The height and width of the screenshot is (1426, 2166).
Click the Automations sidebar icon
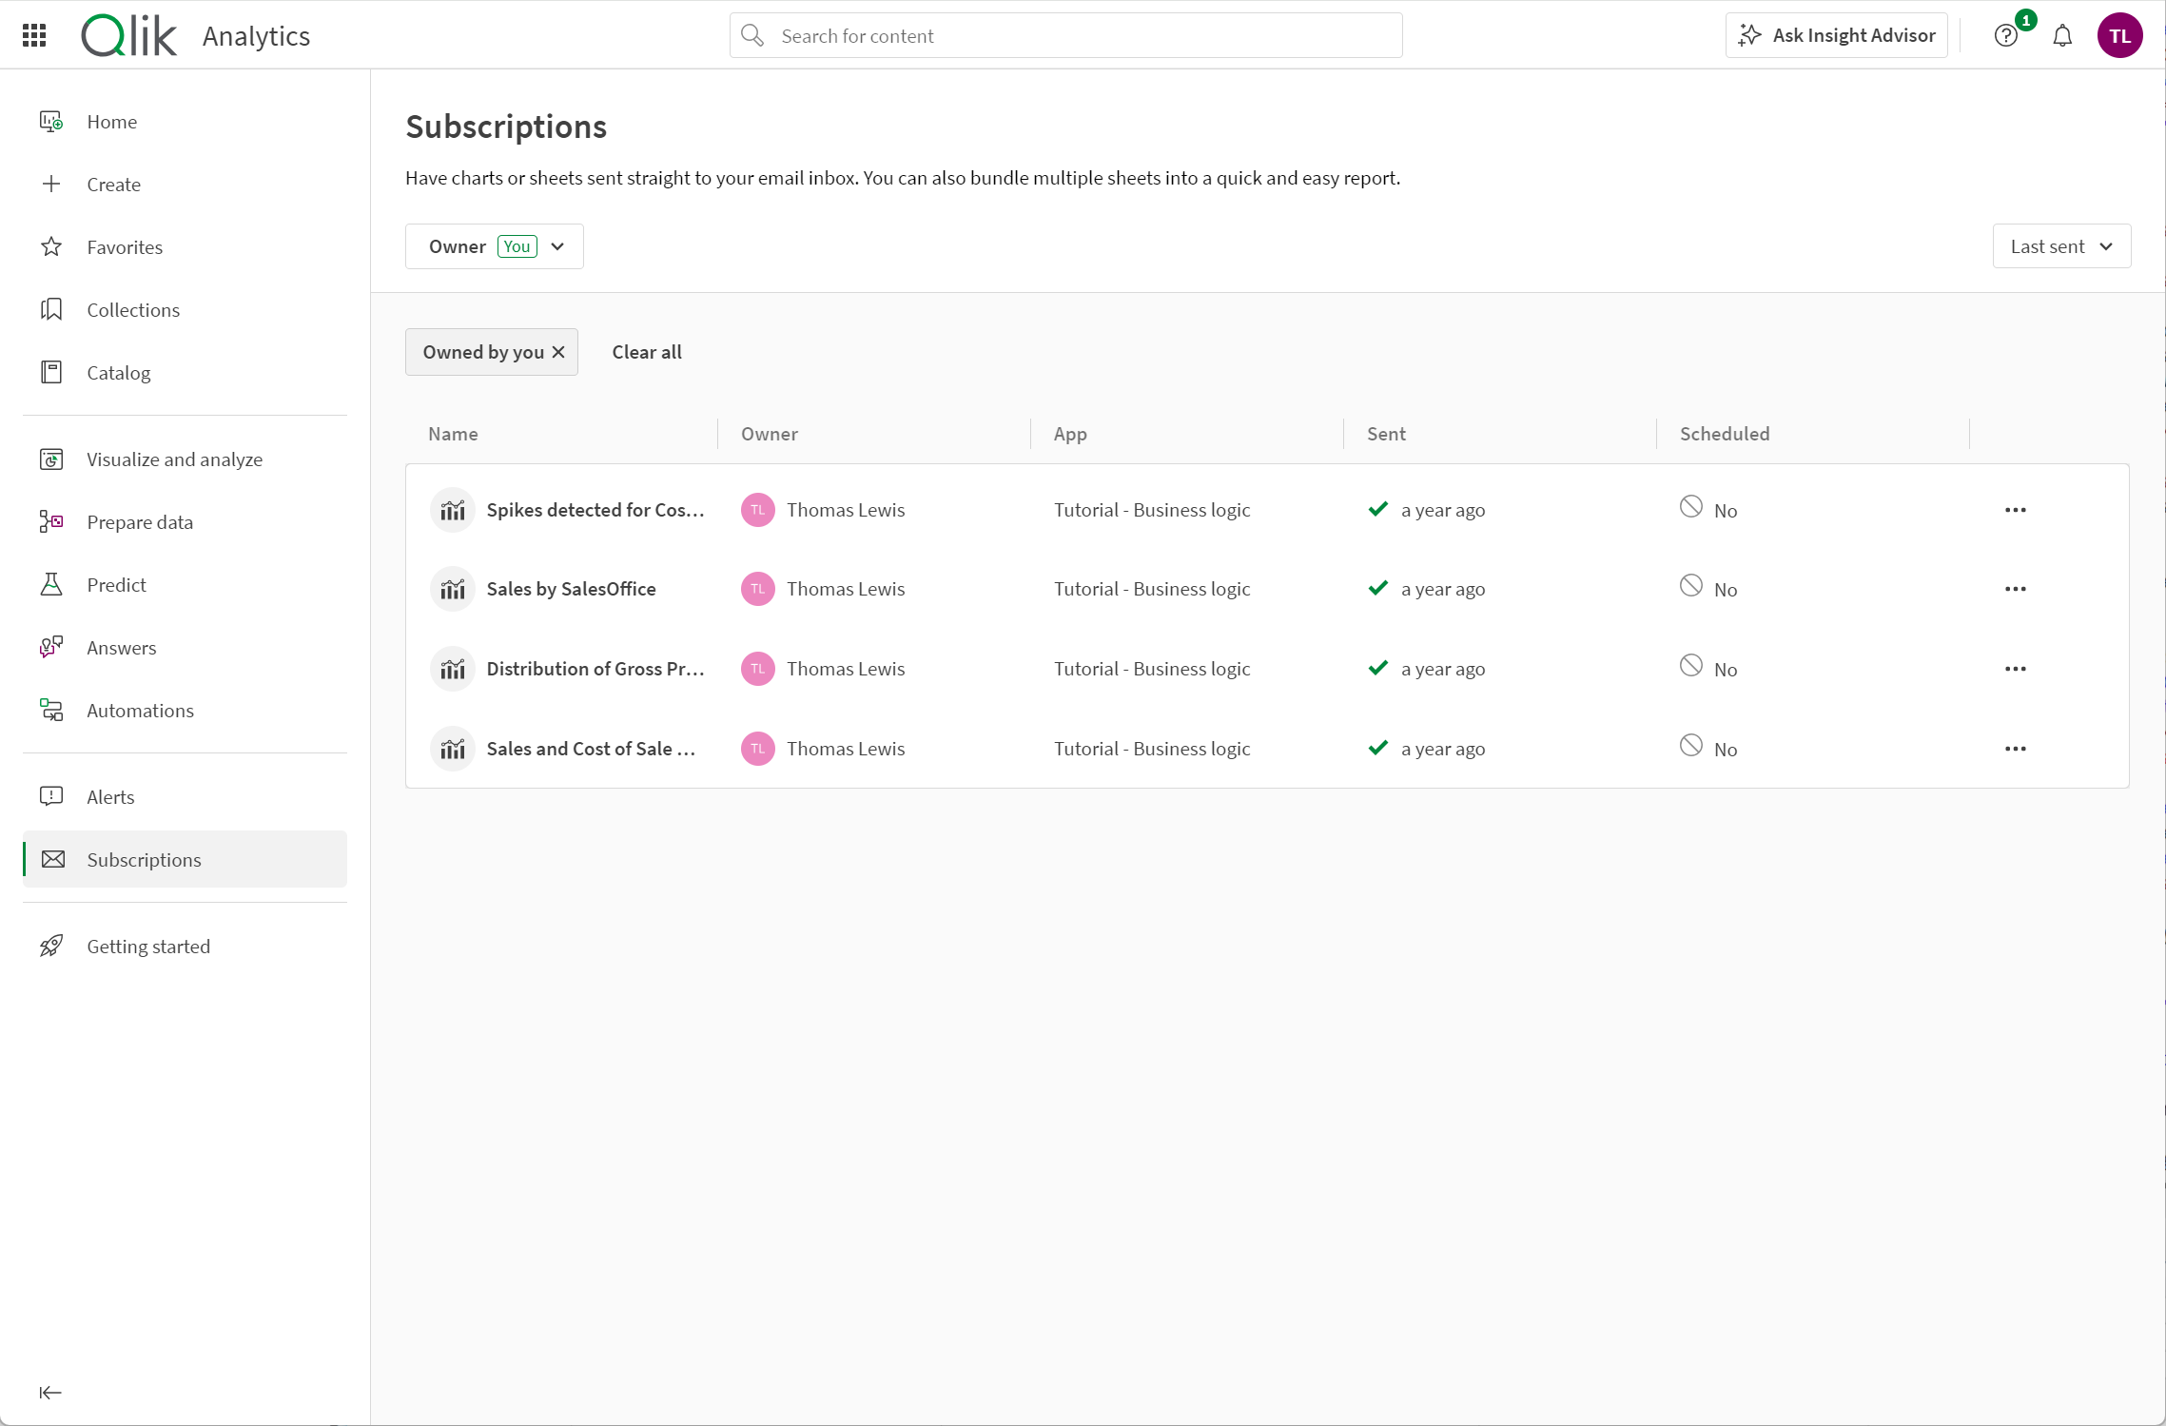point(51,708)
